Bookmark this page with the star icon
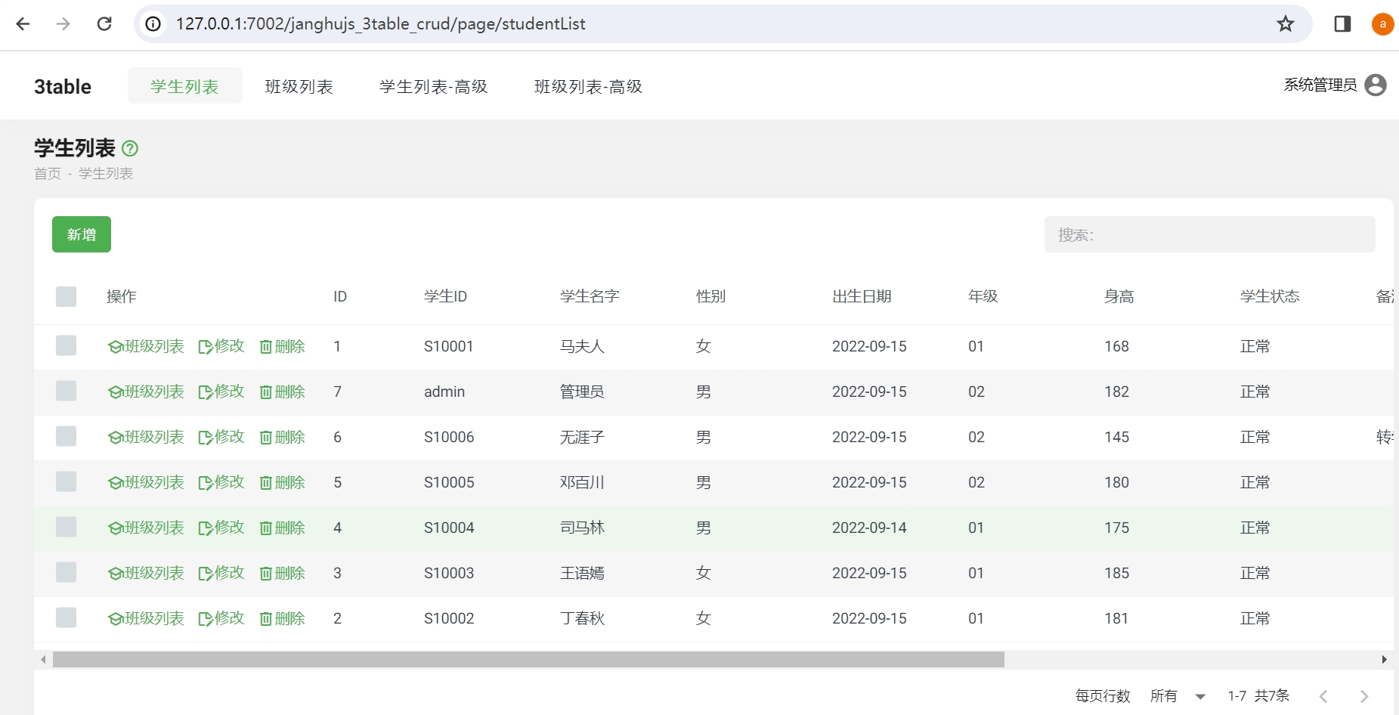1399x715 pixels. (1286, 24)
